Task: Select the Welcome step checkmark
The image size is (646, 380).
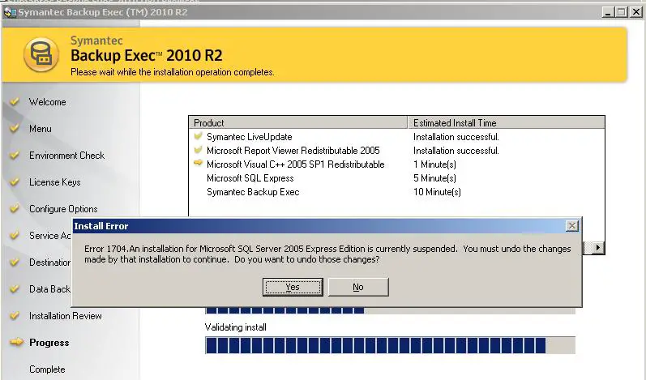Action: pos(15,101)
